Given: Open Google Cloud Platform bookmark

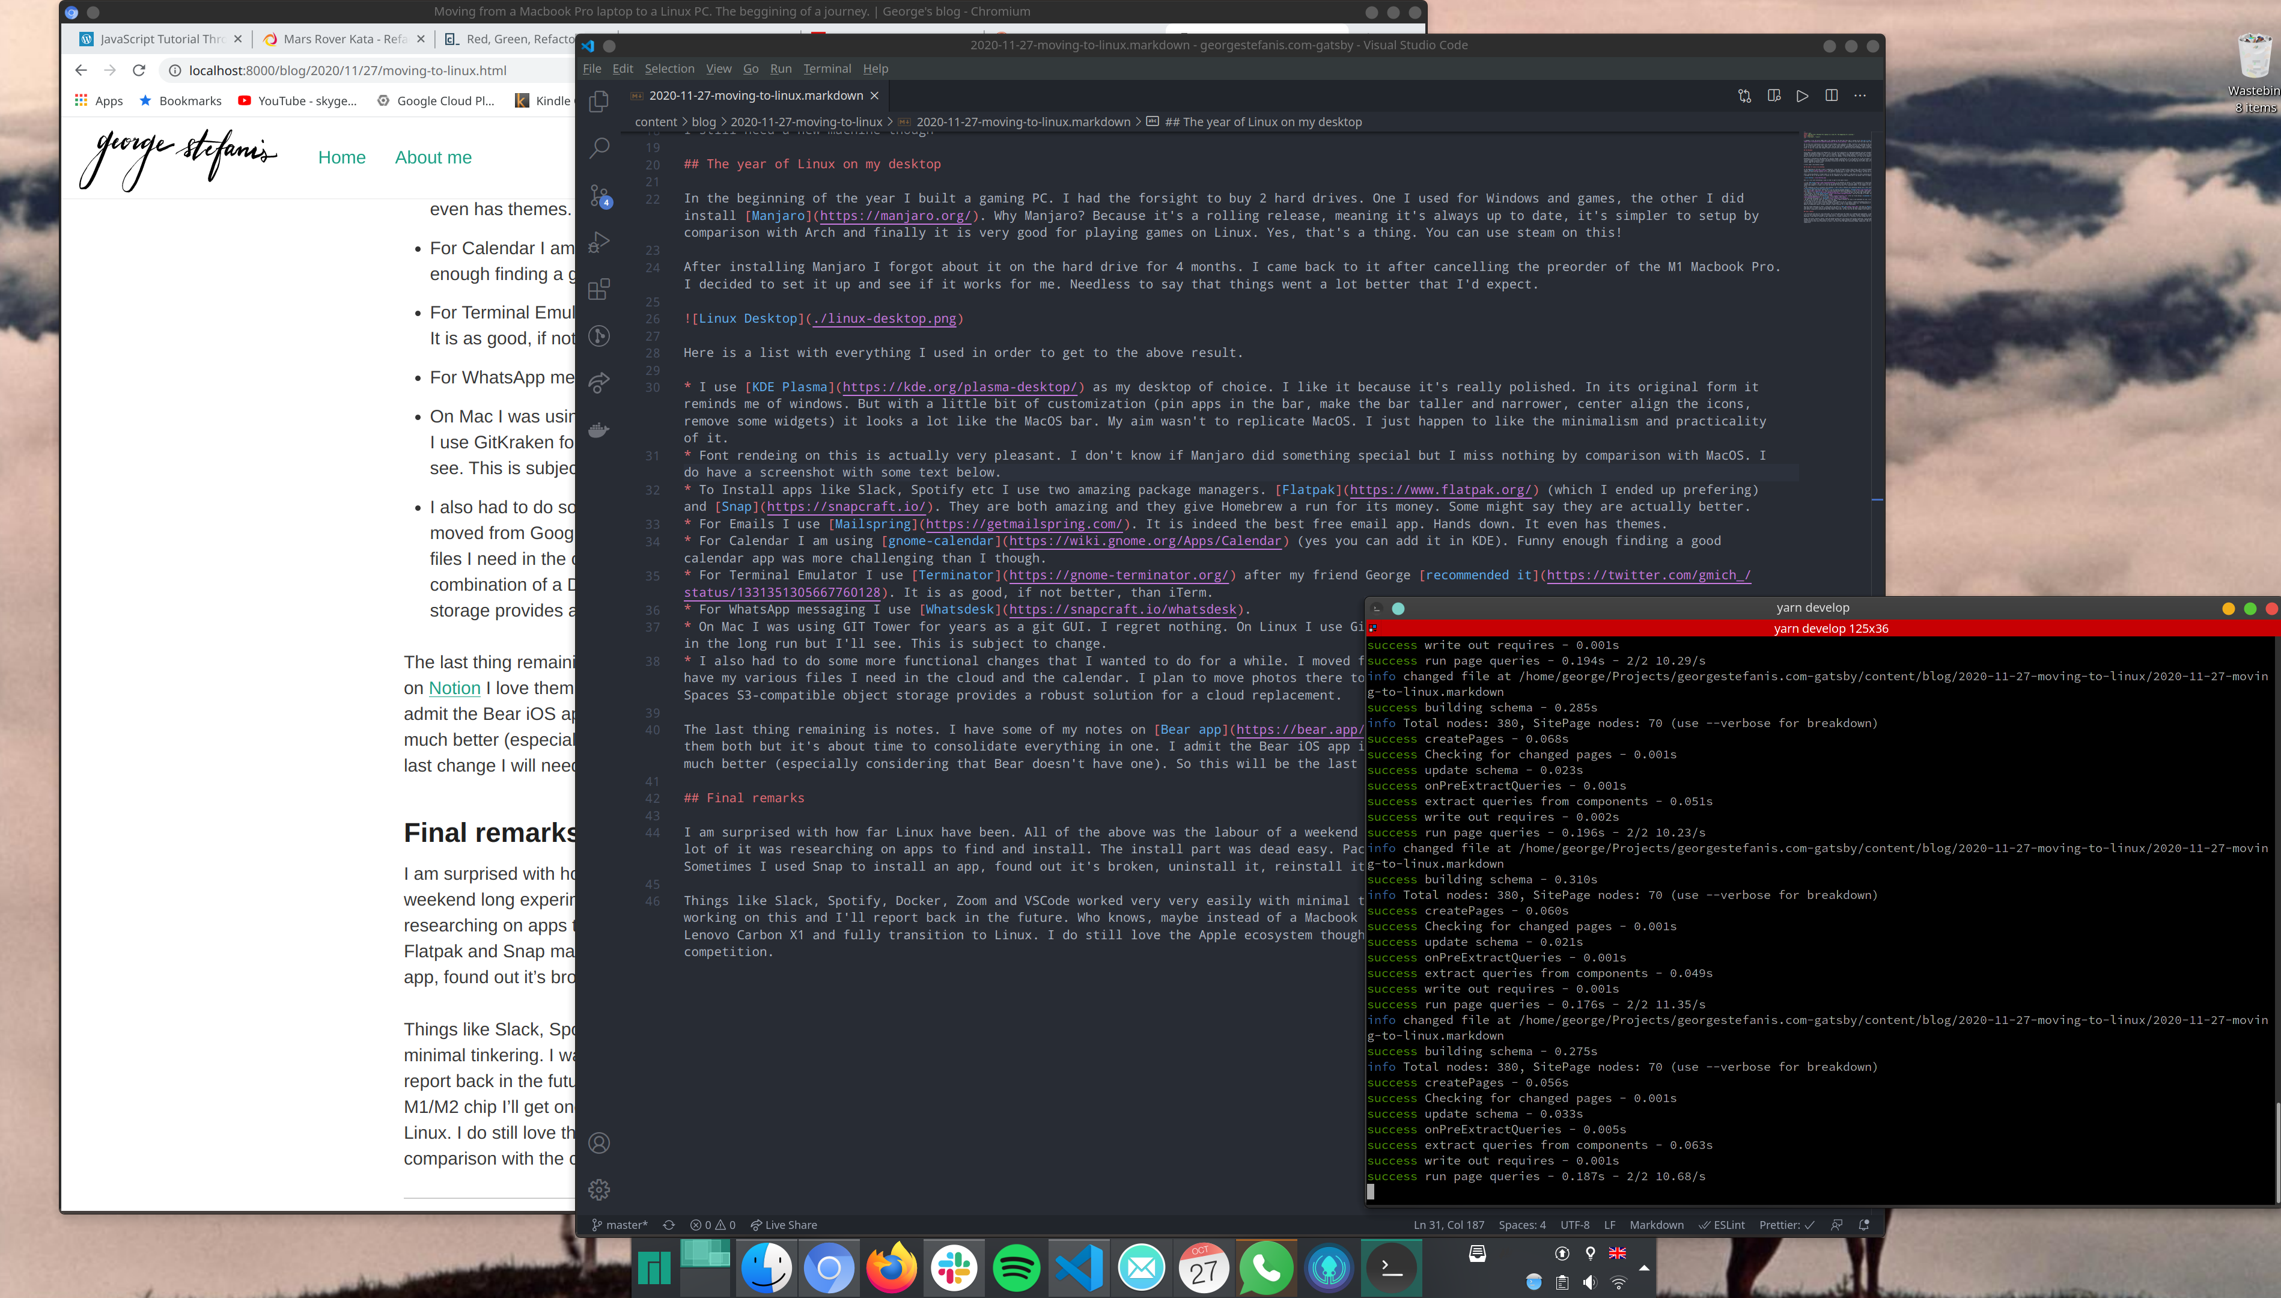Looking at the screenshot, I should click(x=436, y=101).
